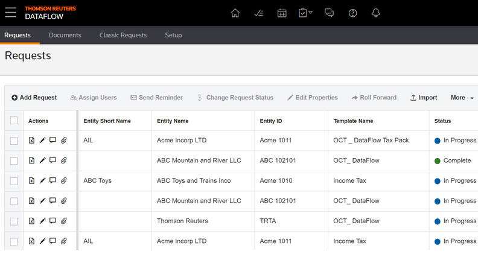
Task: Select the Thomson Reuters row checkbox
Action: click(14, 221)
